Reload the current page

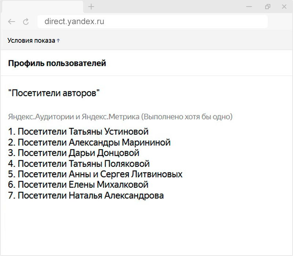[x=26, y=22]
